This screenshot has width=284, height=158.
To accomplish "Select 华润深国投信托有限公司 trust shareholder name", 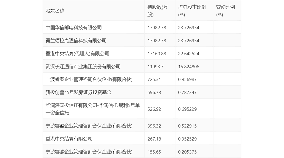I will coord(93,109).
